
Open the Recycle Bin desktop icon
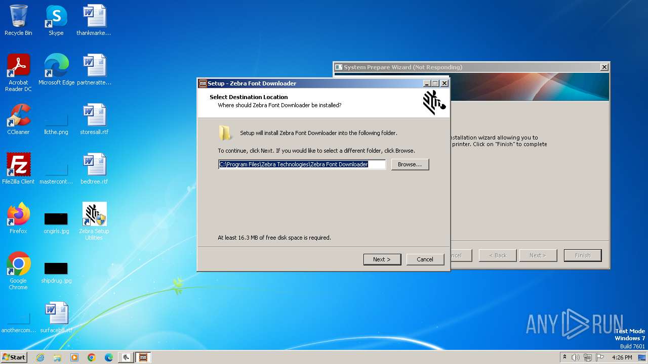[18, 20]
